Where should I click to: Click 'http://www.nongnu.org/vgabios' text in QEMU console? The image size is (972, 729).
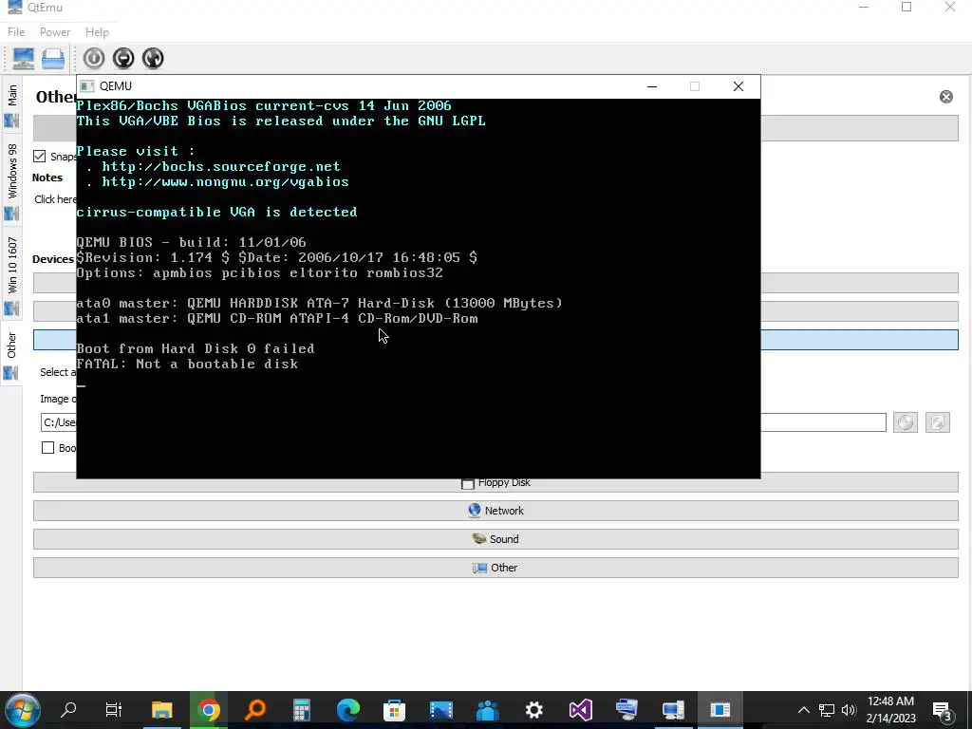click(225, 182)
